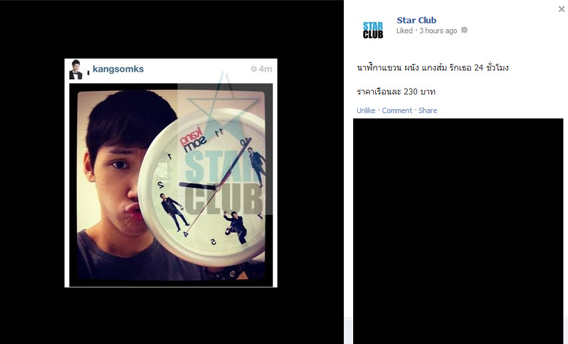
Task: Open the Star Club page name link
Action: [416, 21]
